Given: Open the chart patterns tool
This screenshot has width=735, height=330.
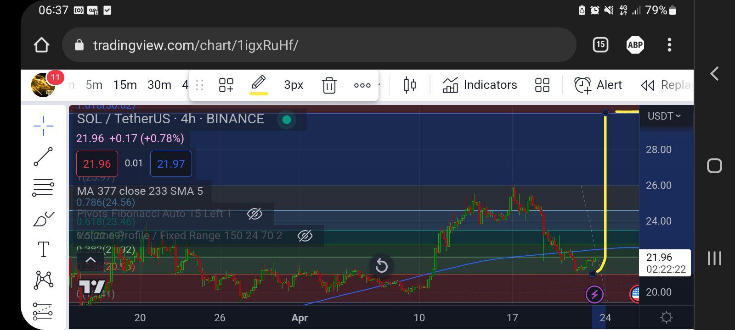Looking at the screenshot, I should pos(43,280).
